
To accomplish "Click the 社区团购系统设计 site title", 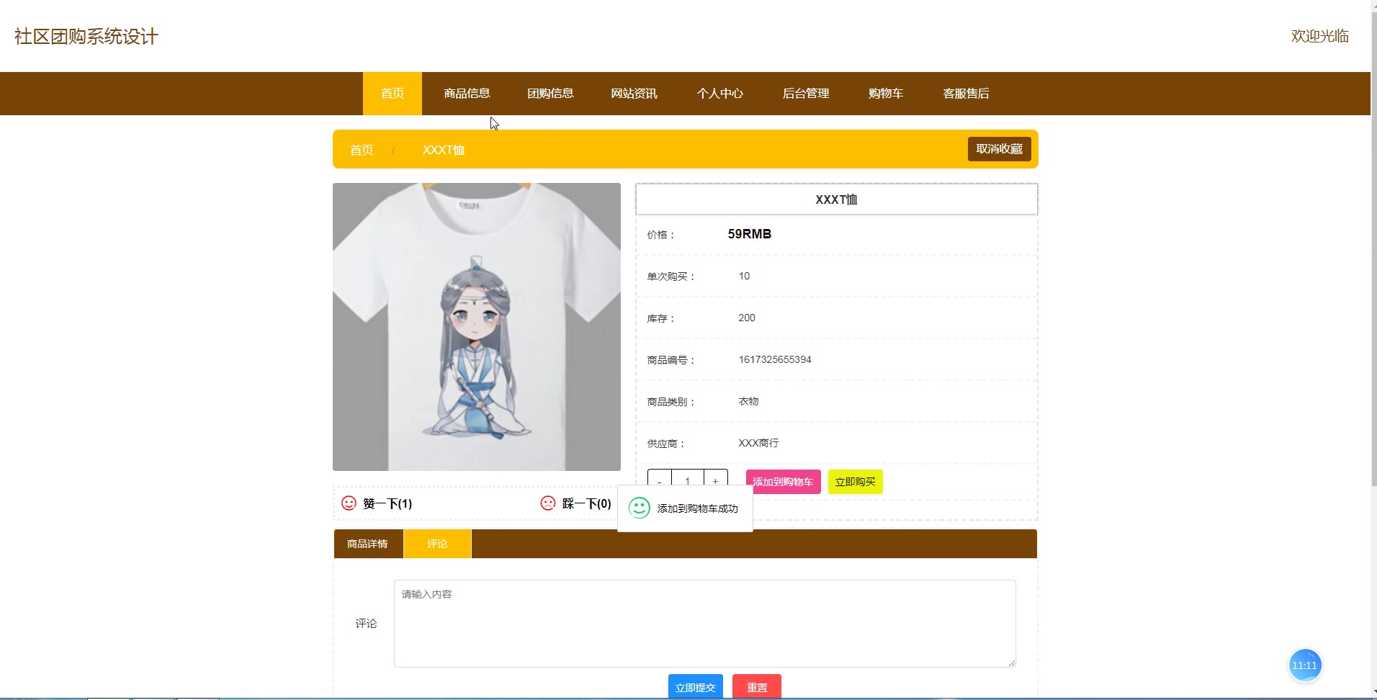I will [86, 37].
